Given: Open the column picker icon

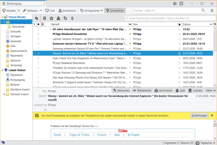Looking at the screenshot, I should (x=215, y=24).
